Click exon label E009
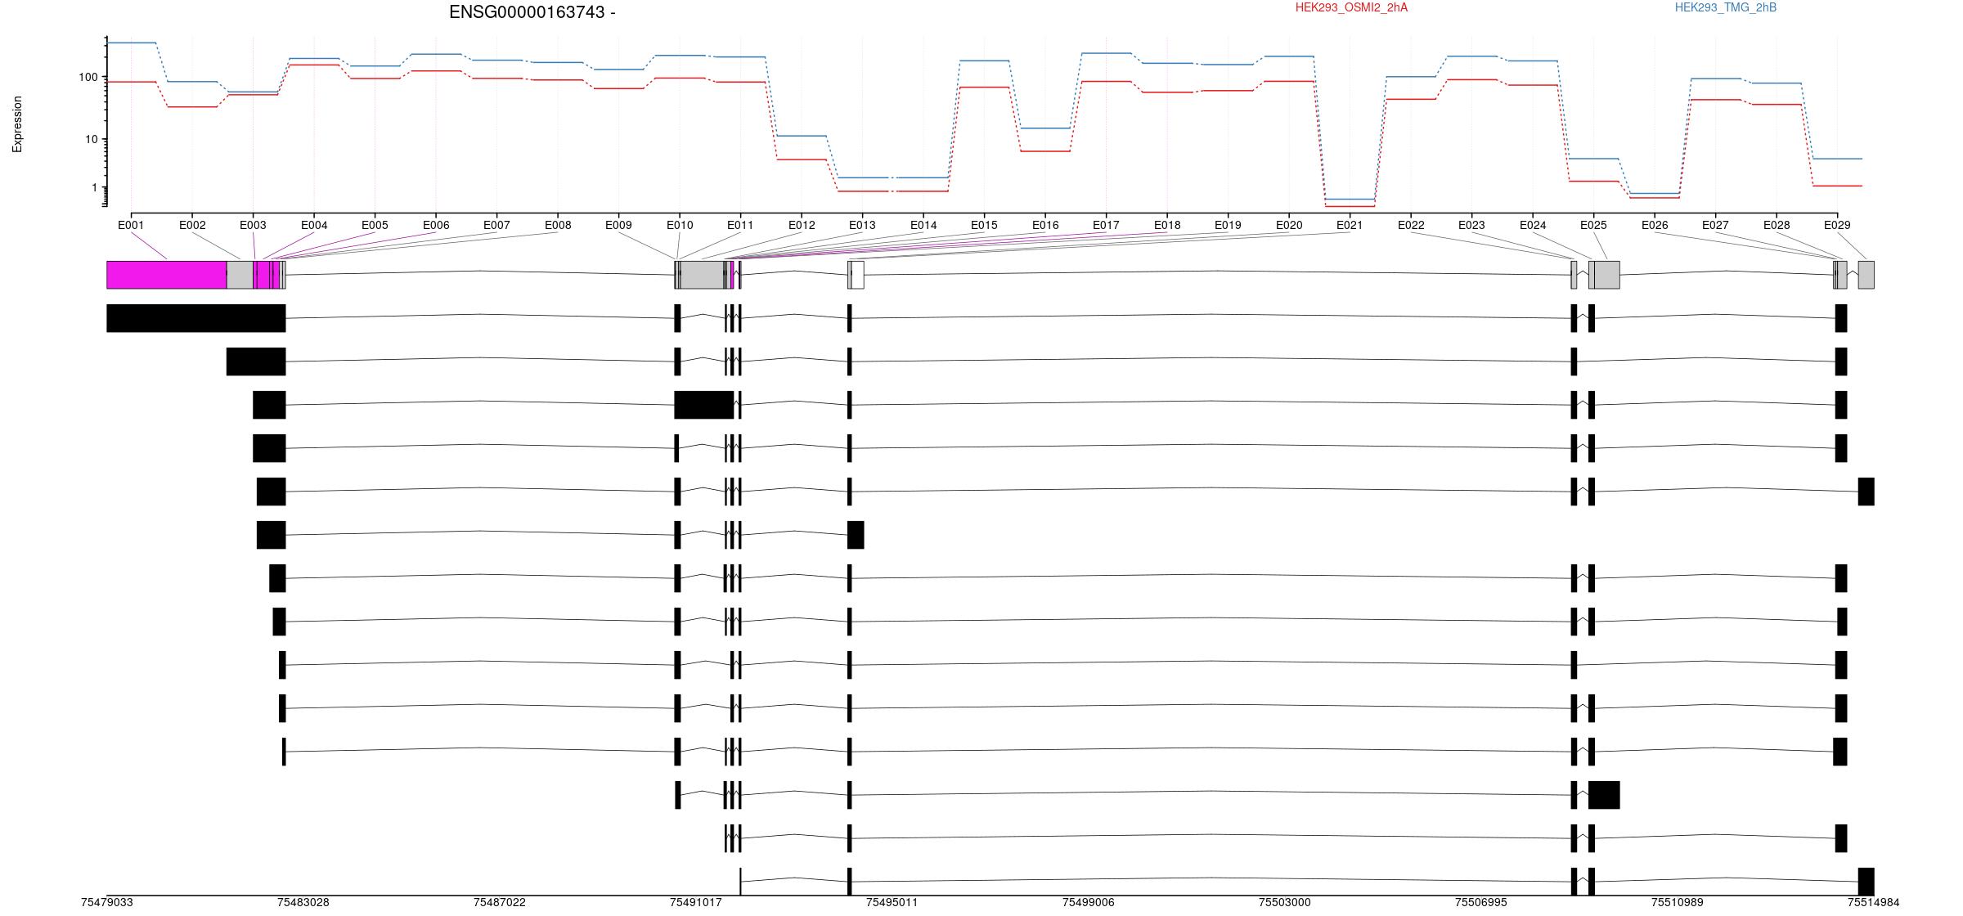The image size is (1963, 916). click(x=618, y=225)
